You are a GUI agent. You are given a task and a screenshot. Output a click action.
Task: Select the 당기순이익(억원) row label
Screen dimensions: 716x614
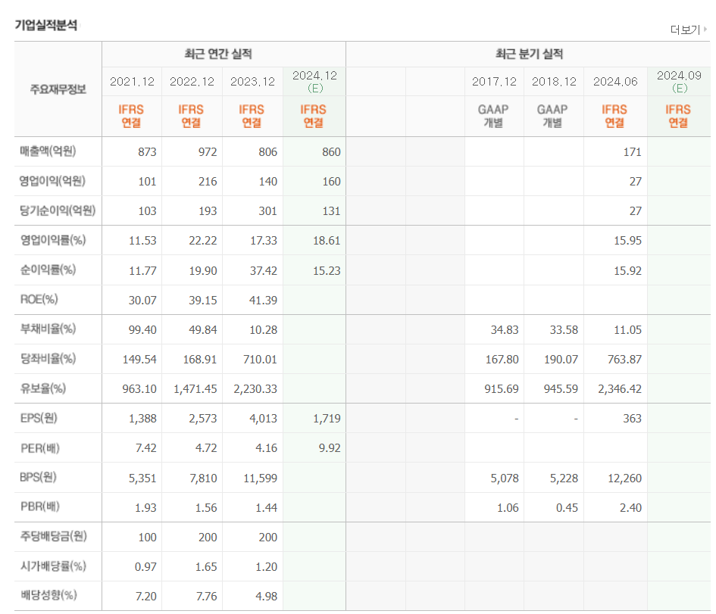tap(58, 210)
